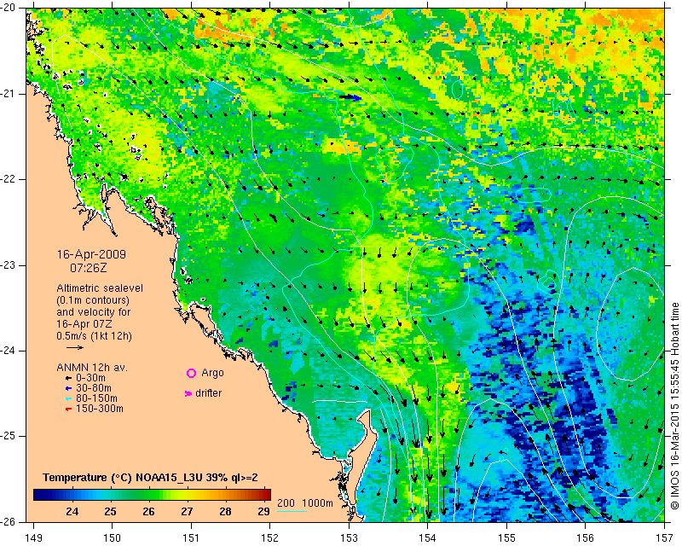
Task: Click the 0.5m/s velocity scale arrow
Action: click(75, 347)
